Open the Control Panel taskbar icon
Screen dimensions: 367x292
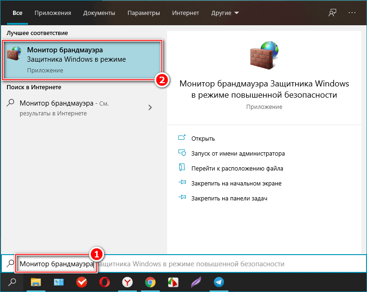click(x=58, y=282)
